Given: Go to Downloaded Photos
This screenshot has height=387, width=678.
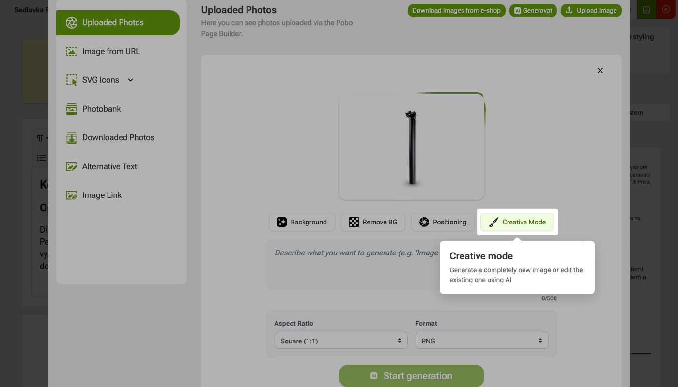Looking at the screenshot, I should tap(118, 137).
